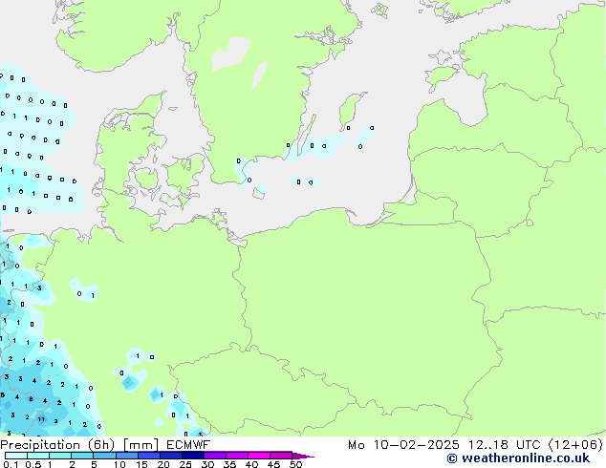Click the over-50 mm arrow tip of legend
The image size is (606, 468).
pos(303,456)
